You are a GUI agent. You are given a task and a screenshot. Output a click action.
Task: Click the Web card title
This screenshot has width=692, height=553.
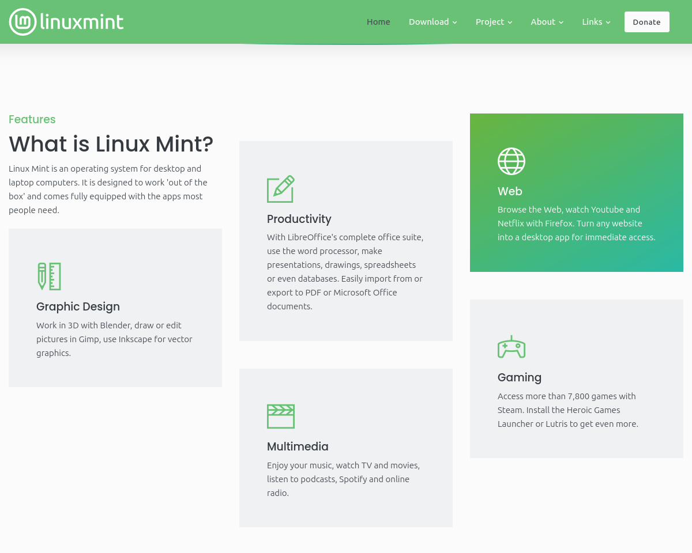coord(510,191)
